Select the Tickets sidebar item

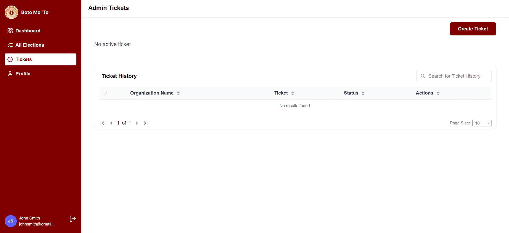41,59
